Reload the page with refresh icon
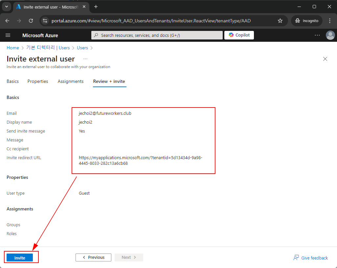 click(31, 21)
